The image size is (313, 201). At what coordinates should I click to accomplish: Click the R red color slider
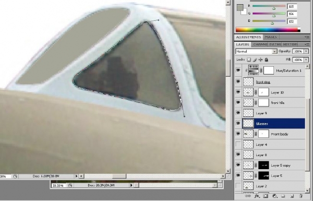[x=269, y=6]
